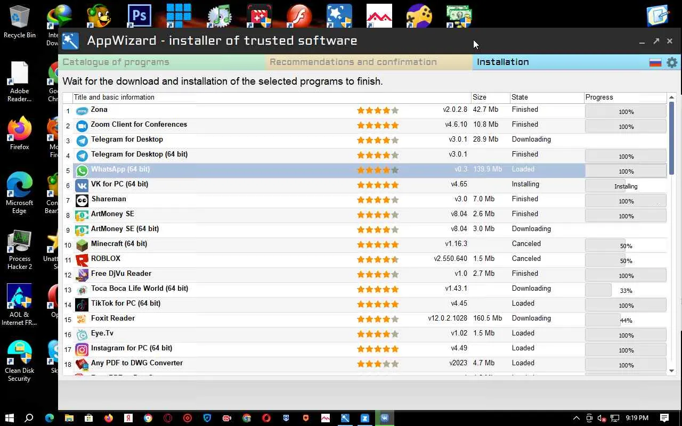The image size is (682, 426).
Task: Open Adobe Reader desktop shortcut
Action: click(x=20, y=81)
